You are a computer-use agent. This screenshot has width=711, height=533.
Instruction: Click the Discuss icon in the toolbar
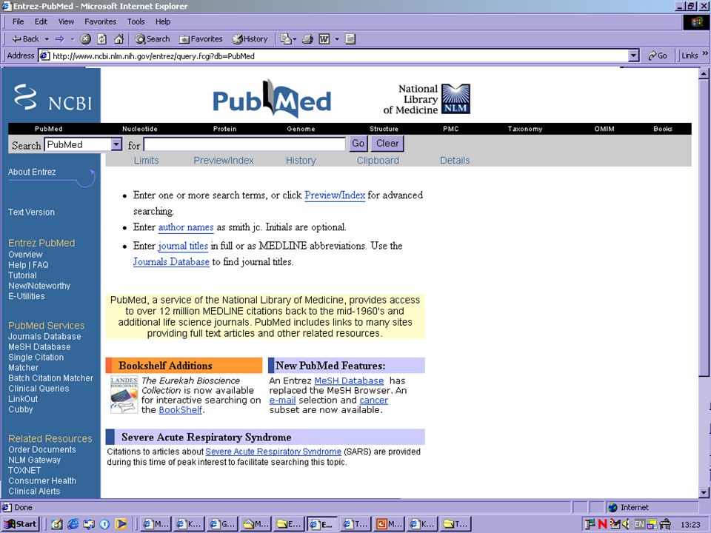point(350,39)
